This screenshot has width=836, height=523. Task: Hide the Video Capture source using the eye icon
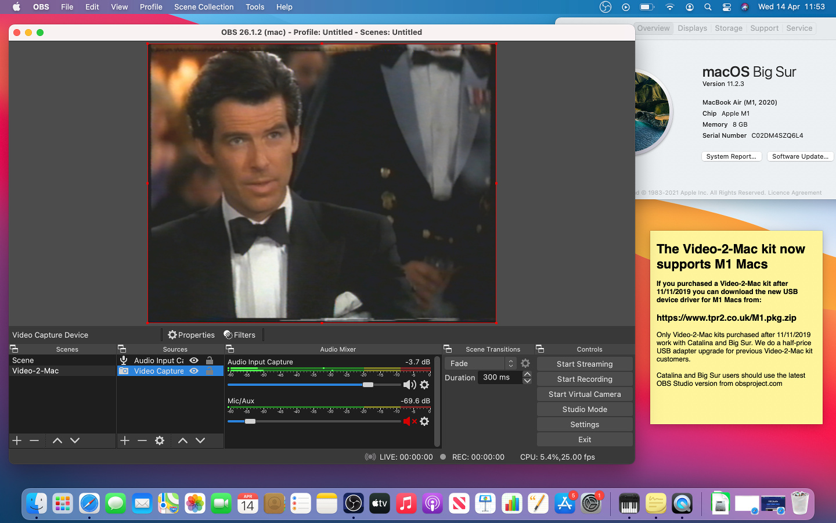coord(194,371)
